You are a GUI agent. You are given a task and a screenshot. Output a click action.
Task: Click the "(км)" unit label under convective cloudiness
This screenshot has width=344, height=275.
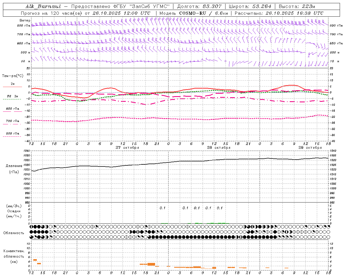coord(14,262)
